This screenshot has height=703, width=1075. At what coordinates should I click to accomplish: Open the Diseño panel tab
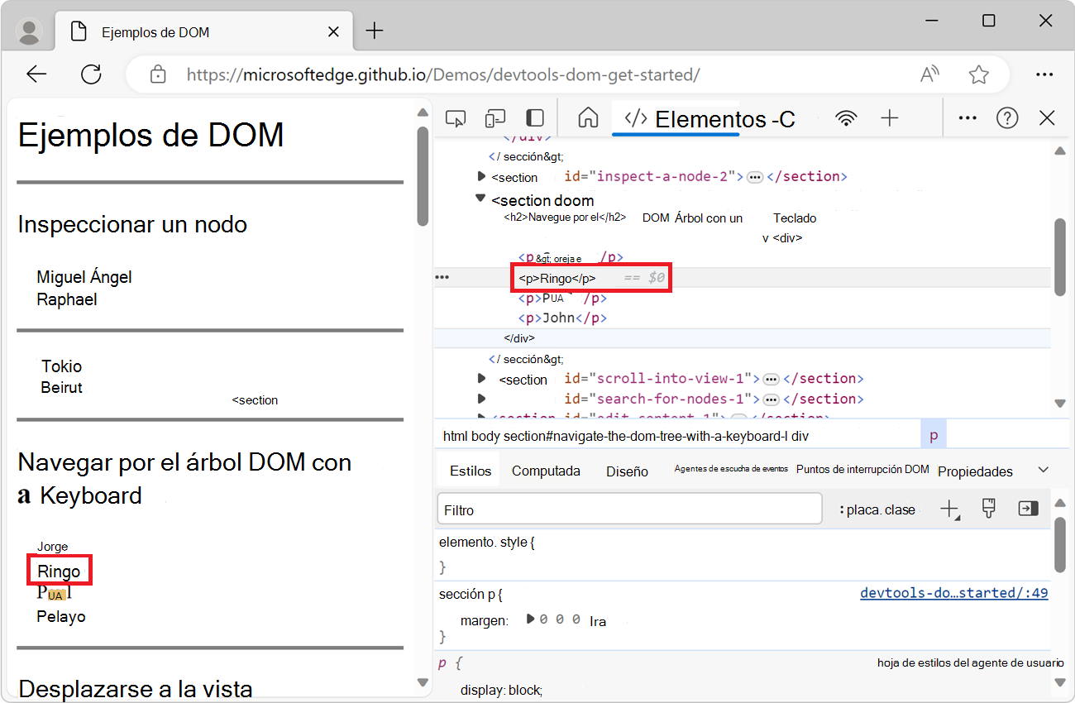[x=626, y=471]
